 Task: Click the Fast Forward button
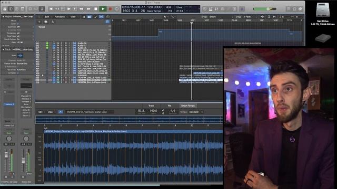88,9
